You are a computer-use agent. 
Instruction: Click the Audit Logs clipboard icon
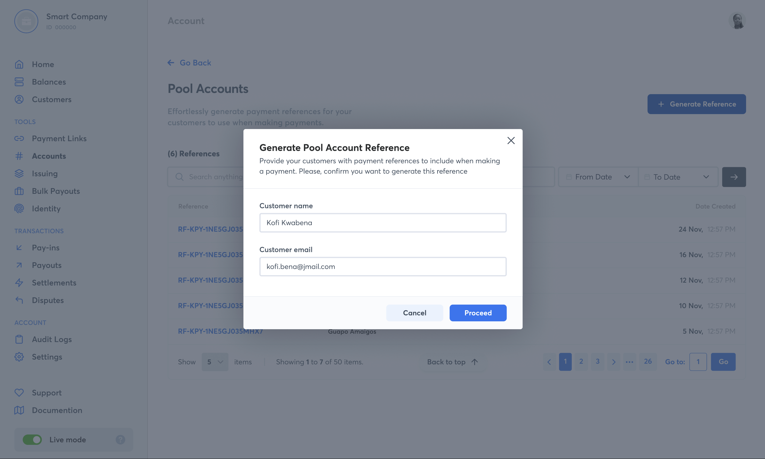[x=19, y=339]
